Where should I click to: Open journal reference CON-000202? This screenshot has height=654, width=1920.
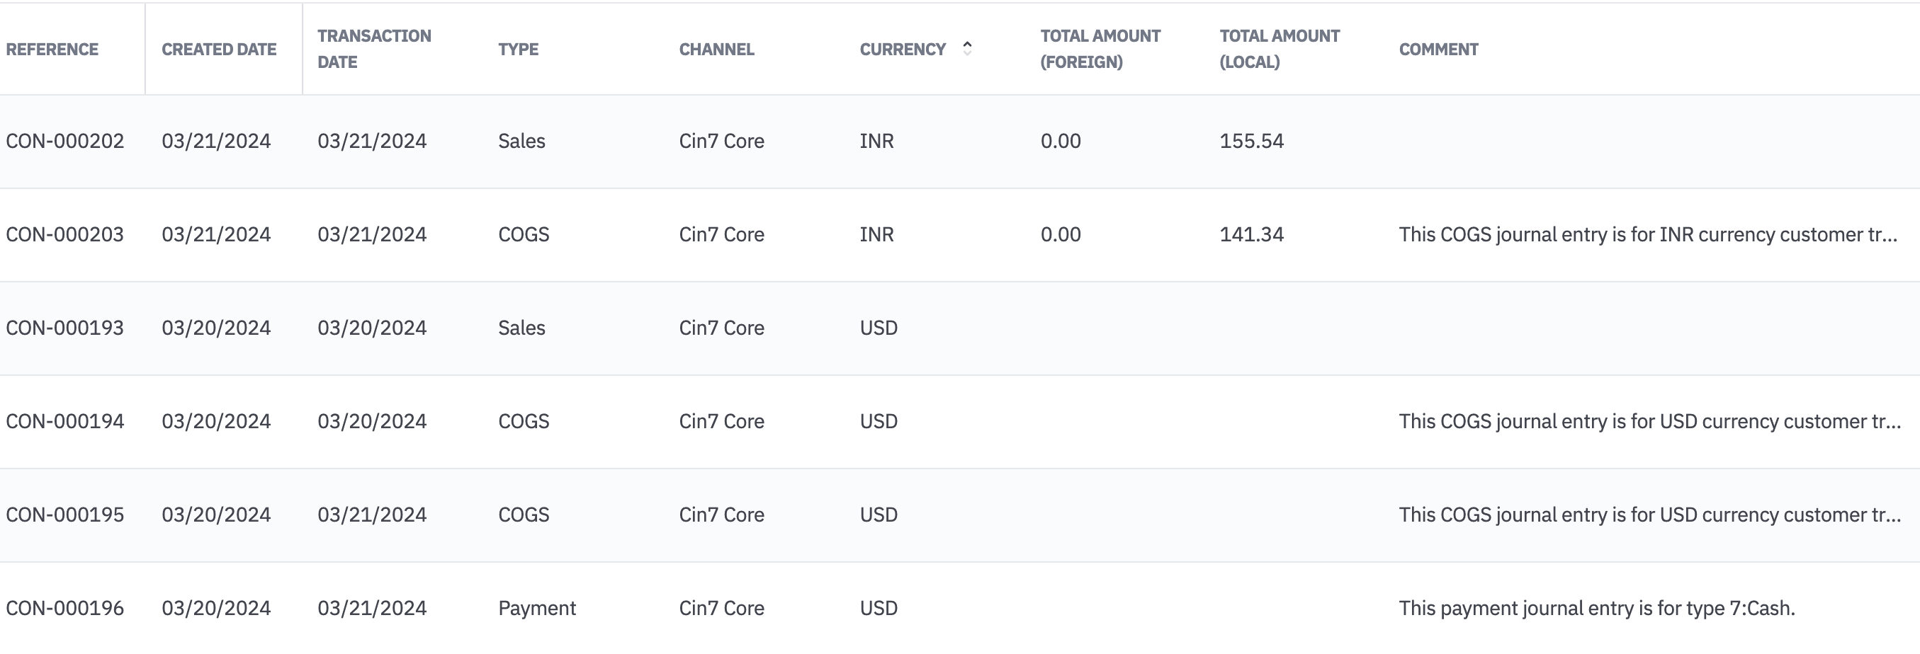(x=65, y=142)
